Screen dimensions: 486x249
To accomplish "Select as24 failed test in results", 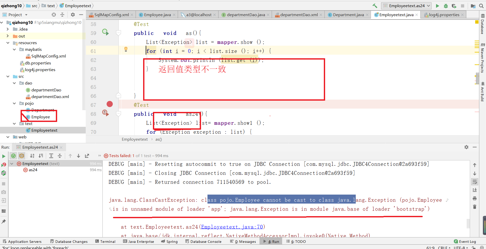I will click(x=33, y=170).
